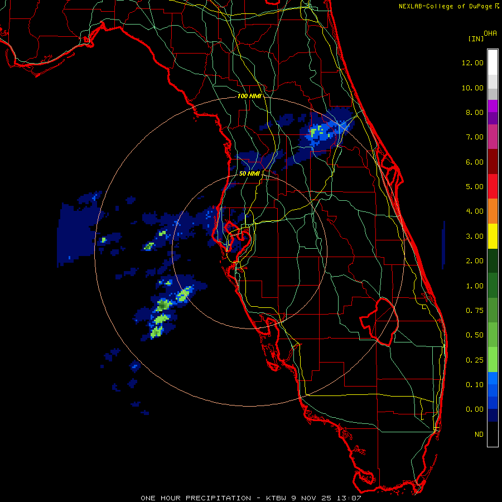The height and width of the screenshot is (502, 502).
Task: Select the 0.00 legend value
Action: pyautogui.click(x=475, y=409)
